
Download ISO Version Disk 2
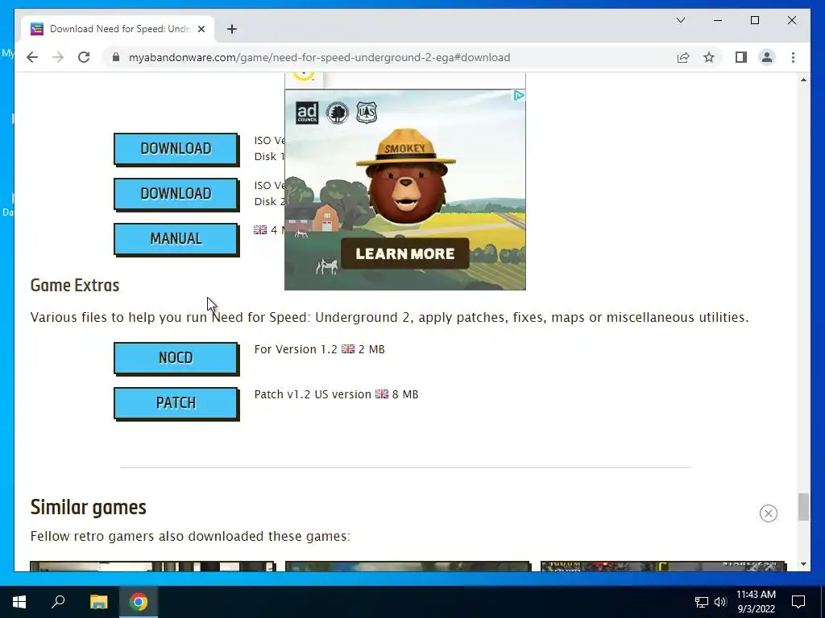pos(176,194)
